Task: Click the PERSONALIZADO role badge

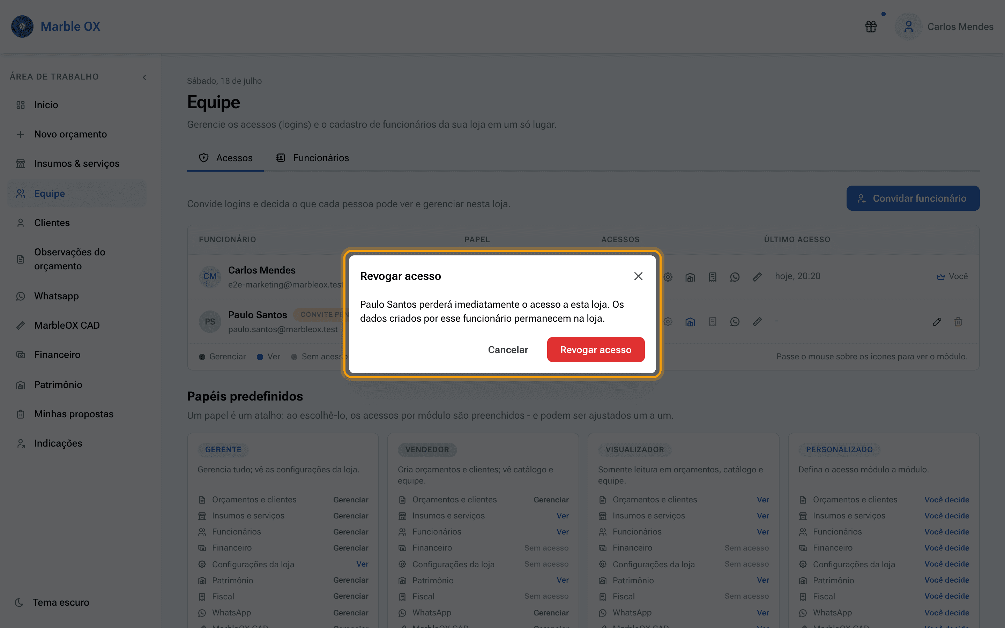Action: [839, 449]
